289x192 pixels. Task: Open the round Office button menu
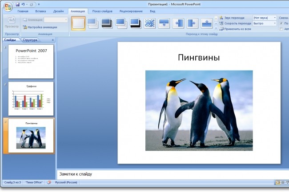click(8, 7)
